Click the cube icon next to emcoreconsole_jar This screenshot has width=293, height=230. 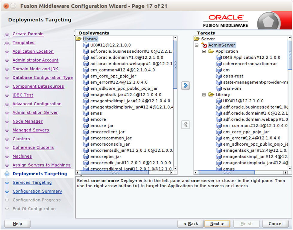tap(86, 144)
